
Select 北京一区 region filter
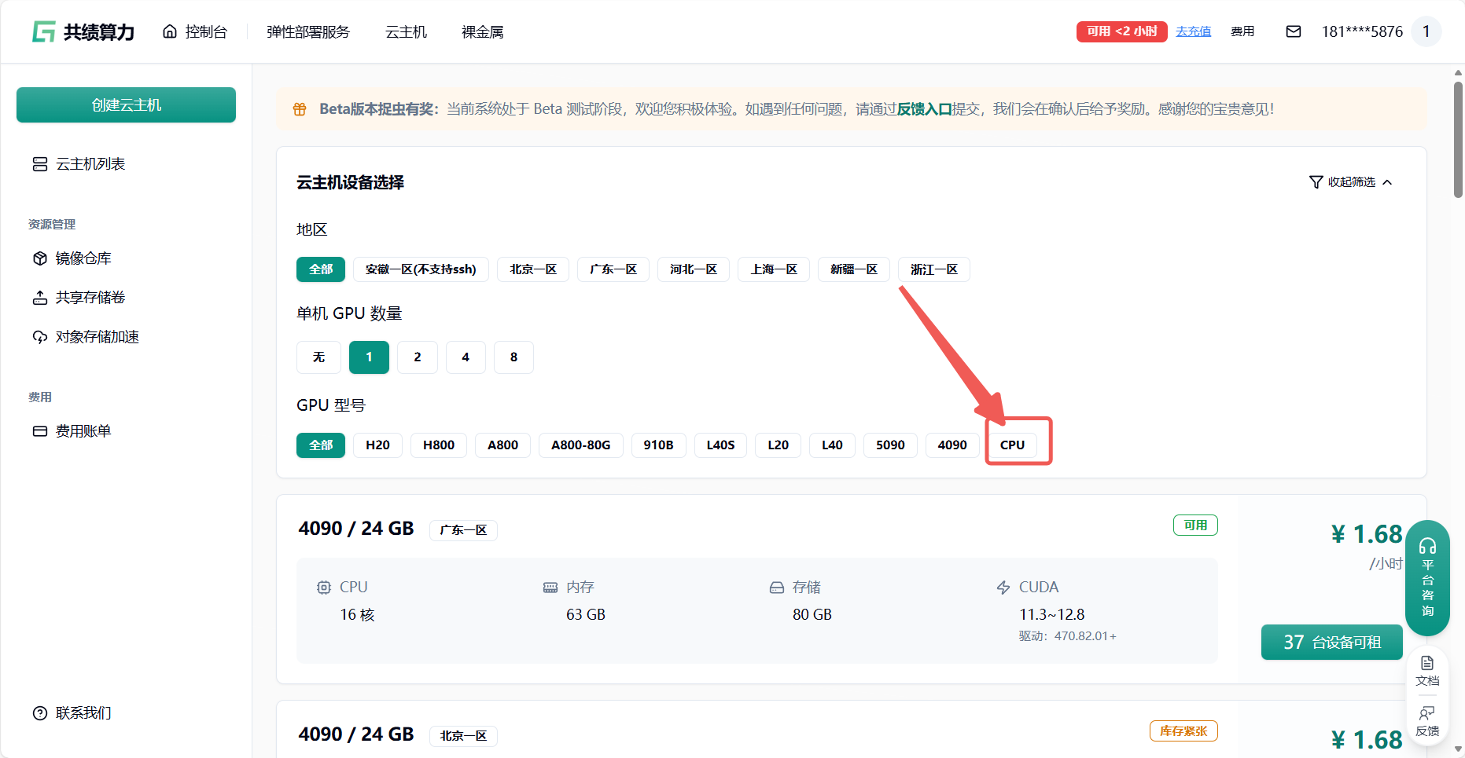[x=532, y=269]
